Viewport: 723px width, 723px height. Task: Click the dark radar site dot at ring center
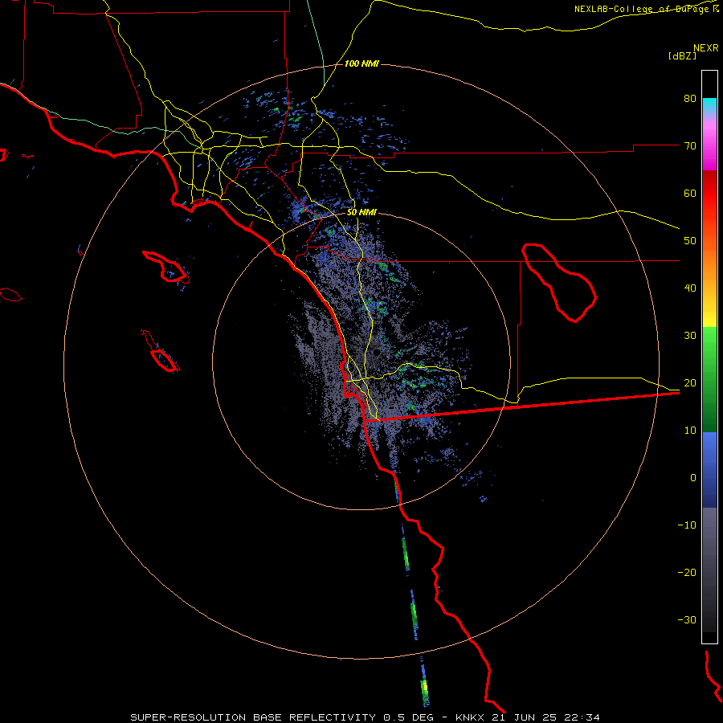(x=377, y=353)
